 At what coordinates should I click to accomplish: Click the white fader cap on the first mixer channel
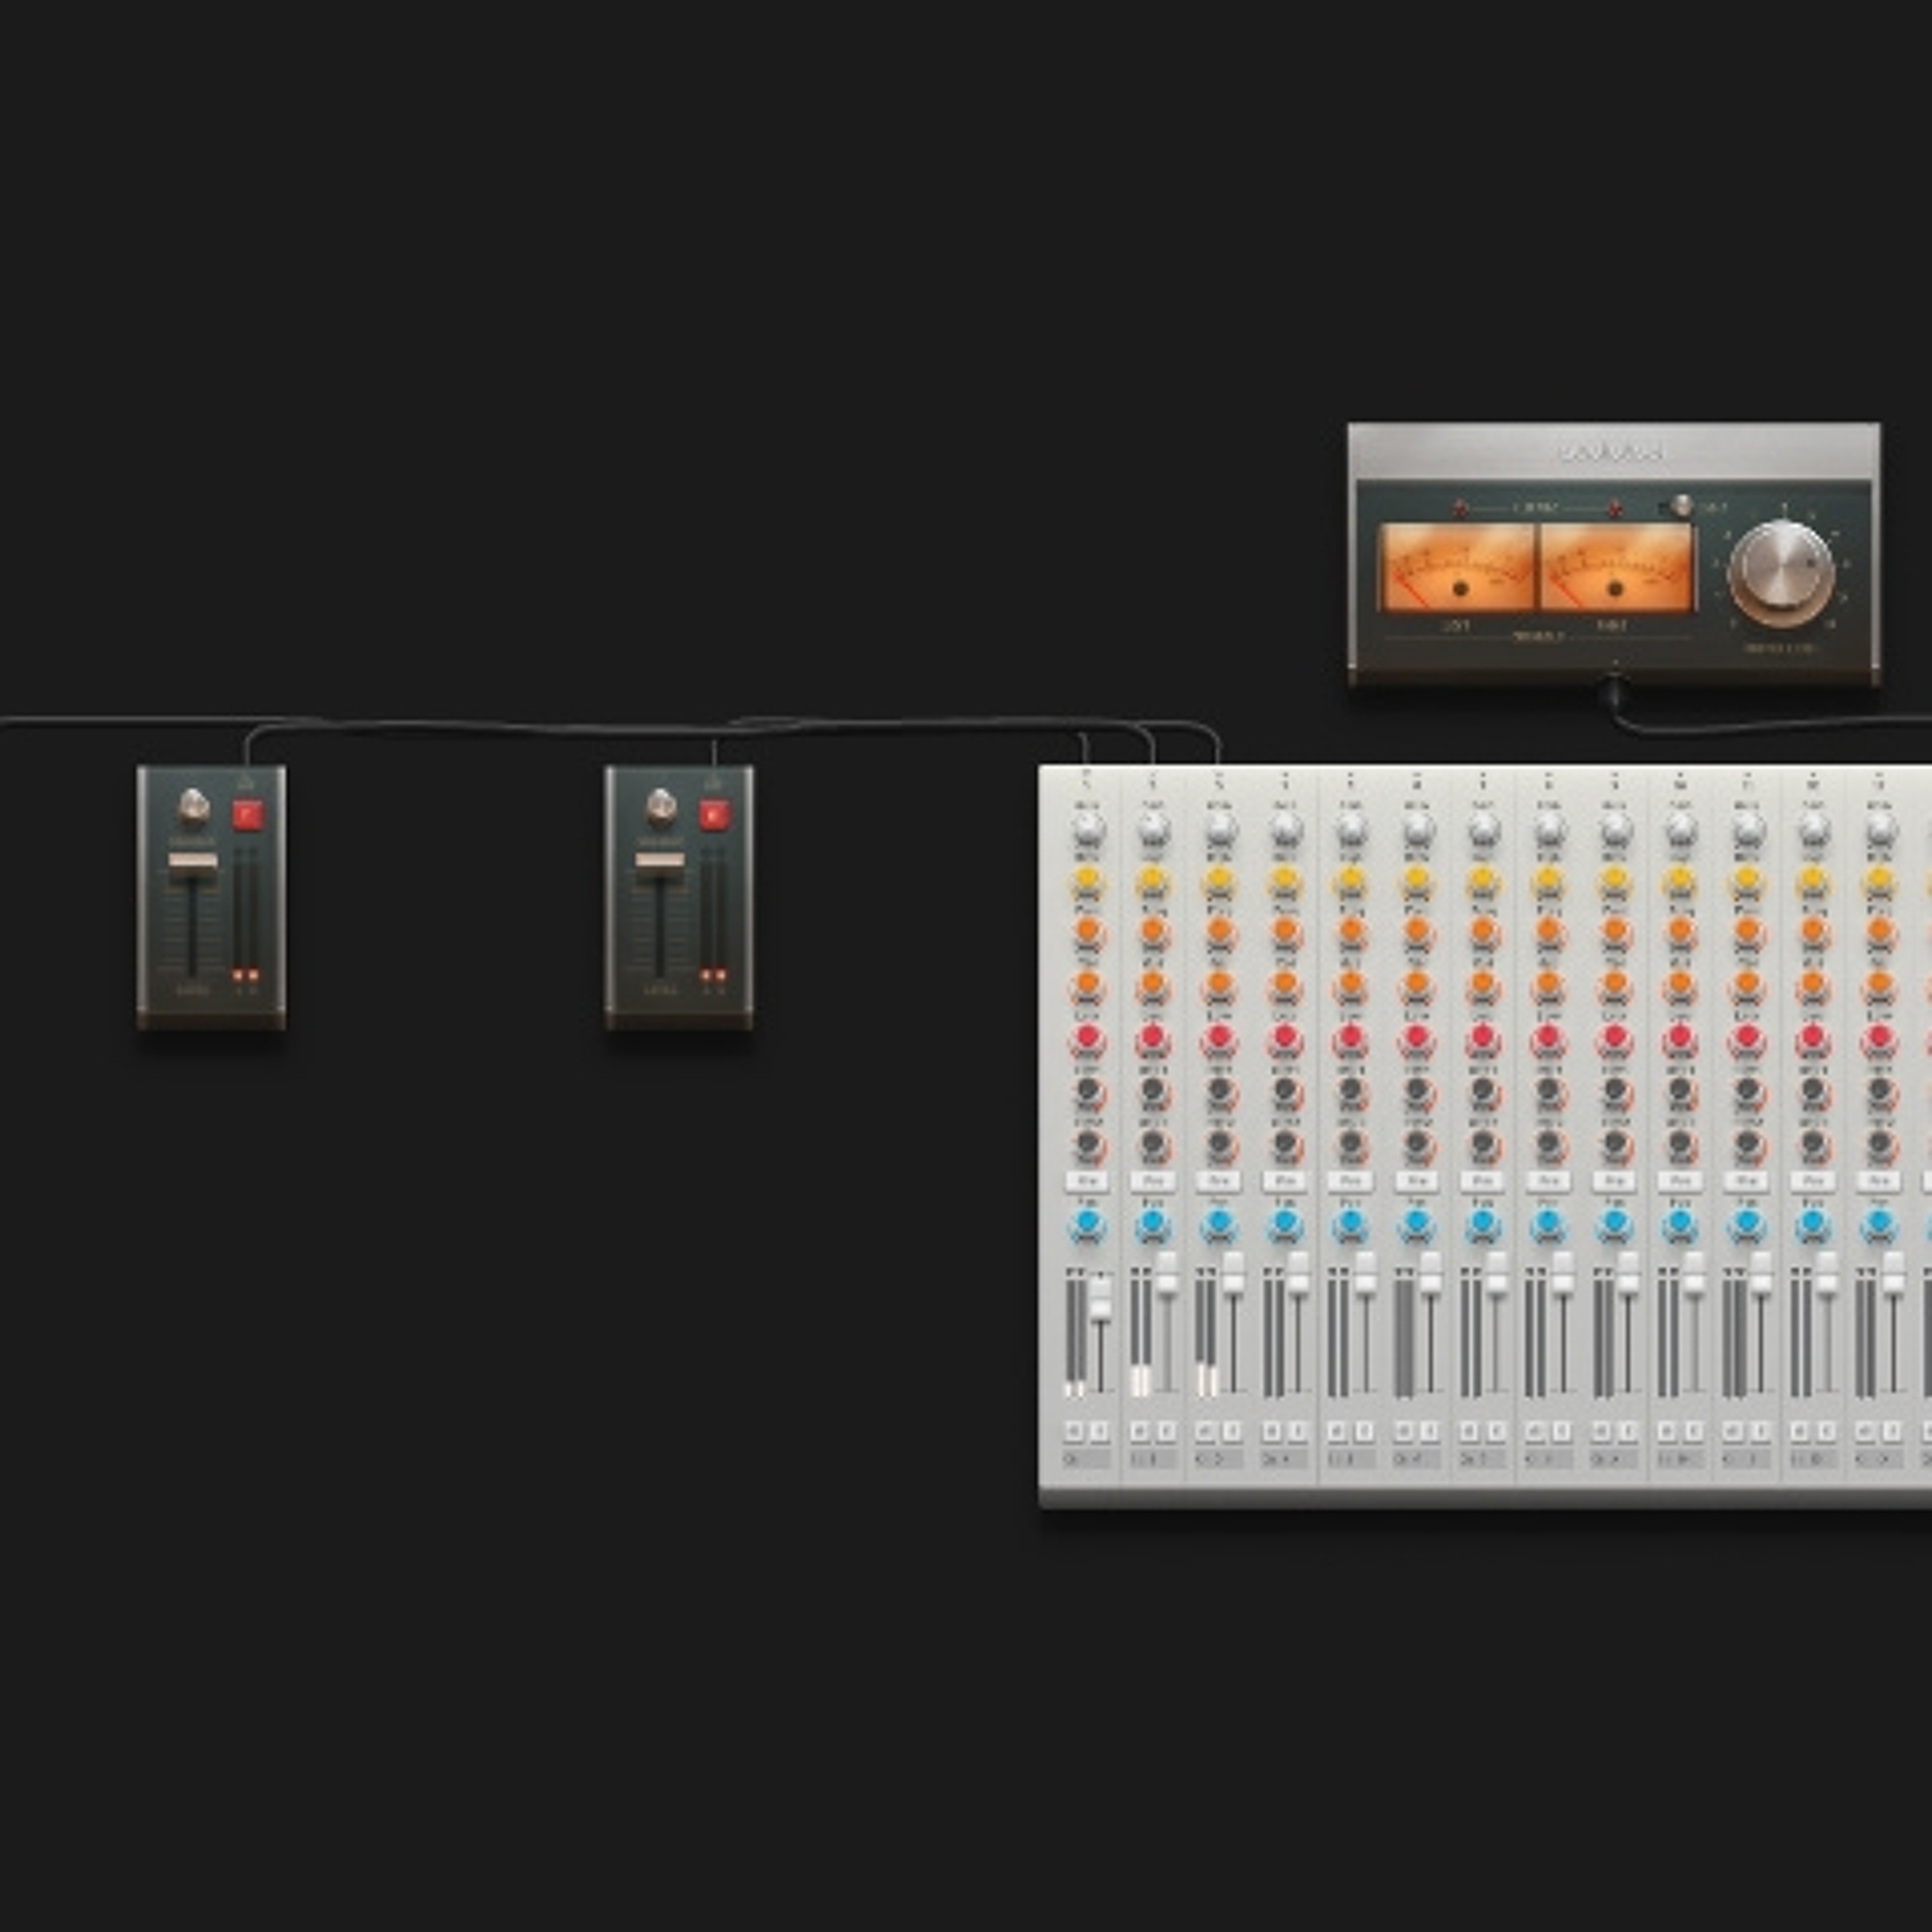click(1100, 1297)
